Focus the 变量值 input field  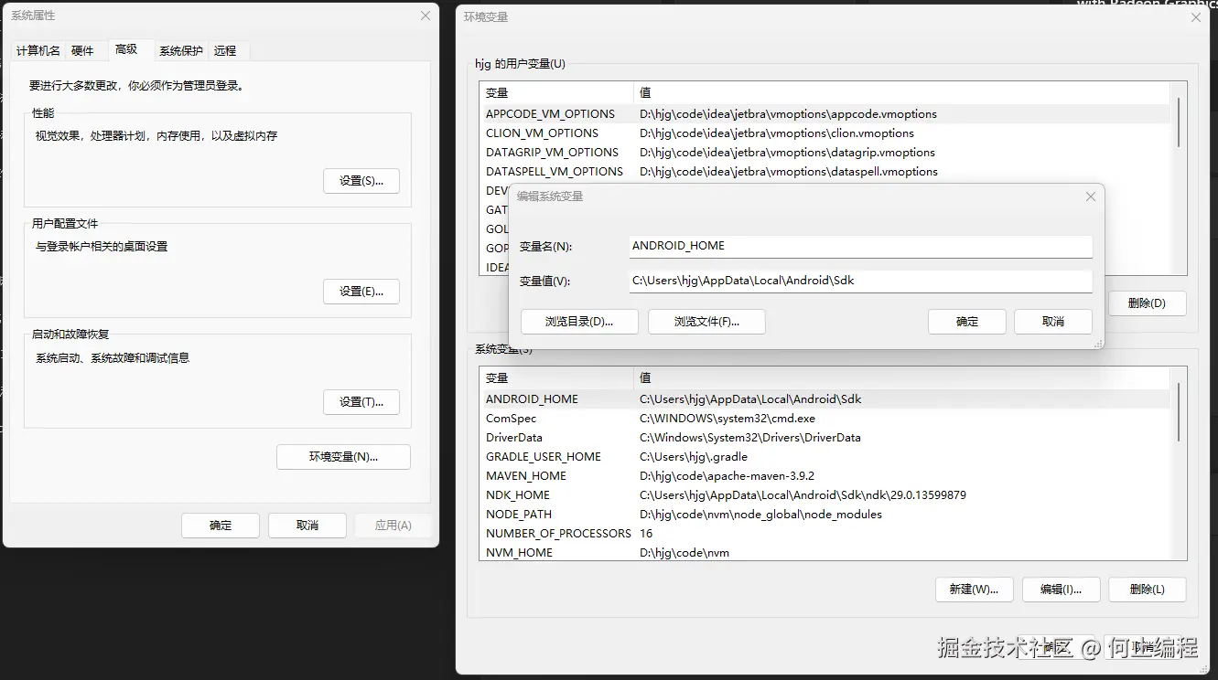(860, 282)
